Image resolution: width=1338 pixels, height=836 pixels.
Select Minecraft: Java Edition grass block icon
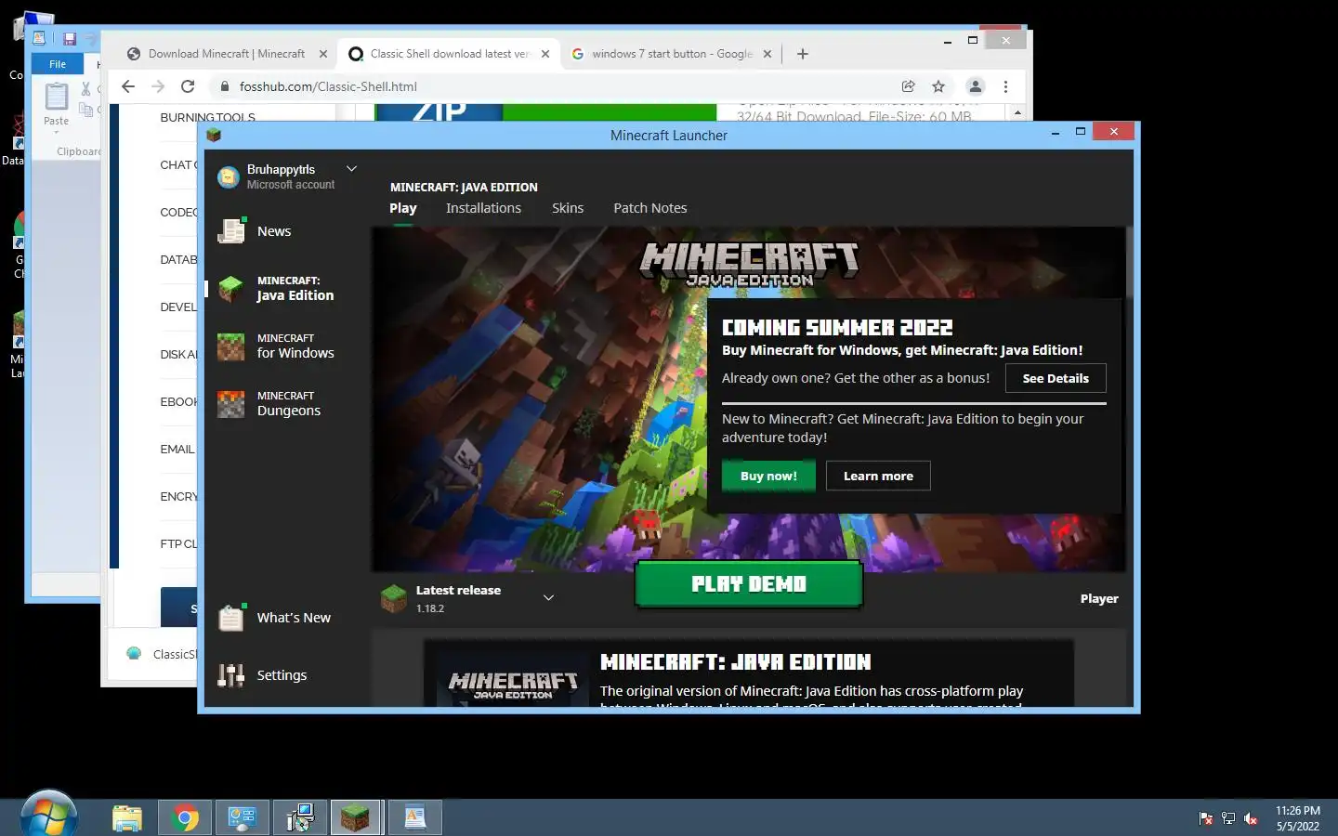pos(230,288)
